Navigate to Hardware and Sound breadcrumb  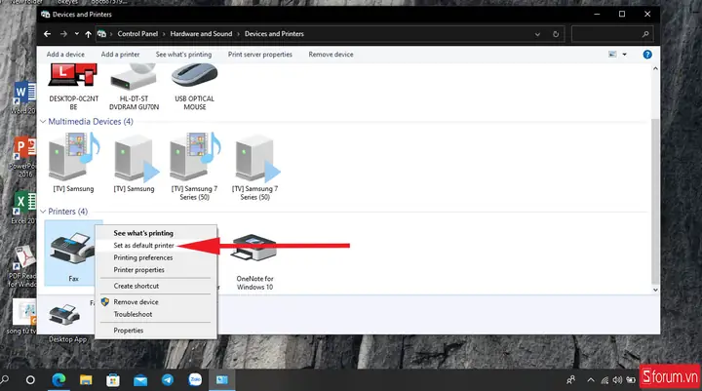tap(201, 34)
